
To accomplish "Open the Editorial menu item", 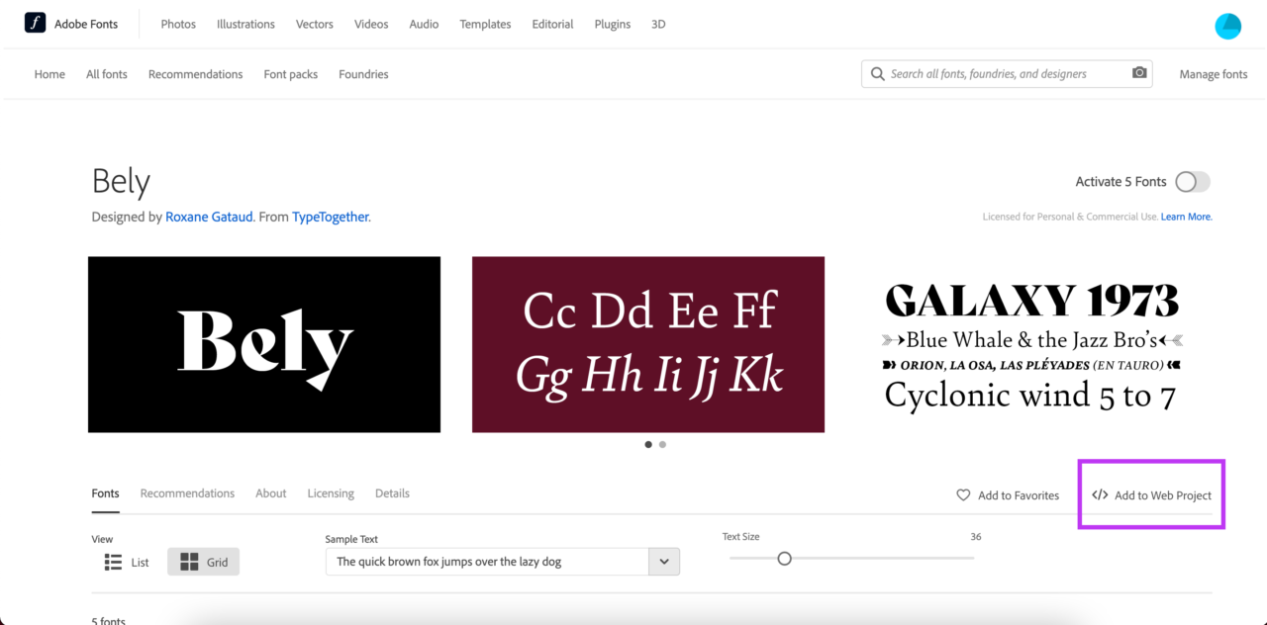I will coord(552,24).
